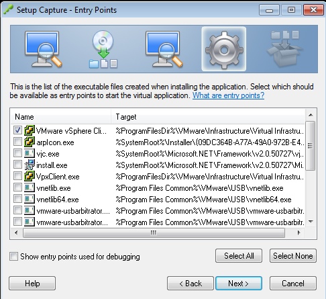This screenshot has height=299, width=326.
Task: Click the Build package box step icon
Action: coord(284,49)
